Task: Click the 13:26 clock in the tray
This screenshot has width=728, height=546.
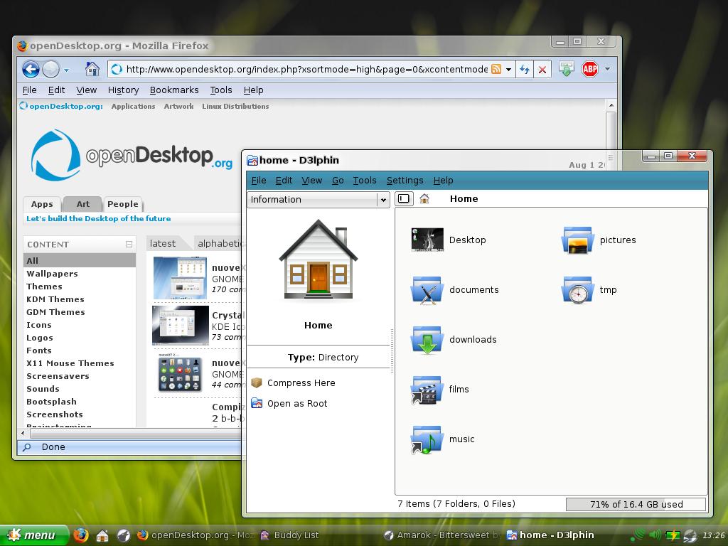Action: (x=714, y=536)
